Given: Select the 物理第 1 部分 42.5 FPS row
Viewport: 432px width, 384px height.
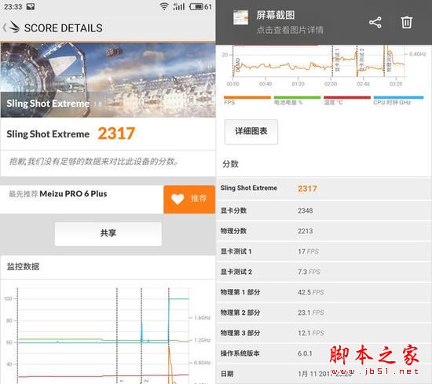Looking at the screenshot, I should 324,292.
